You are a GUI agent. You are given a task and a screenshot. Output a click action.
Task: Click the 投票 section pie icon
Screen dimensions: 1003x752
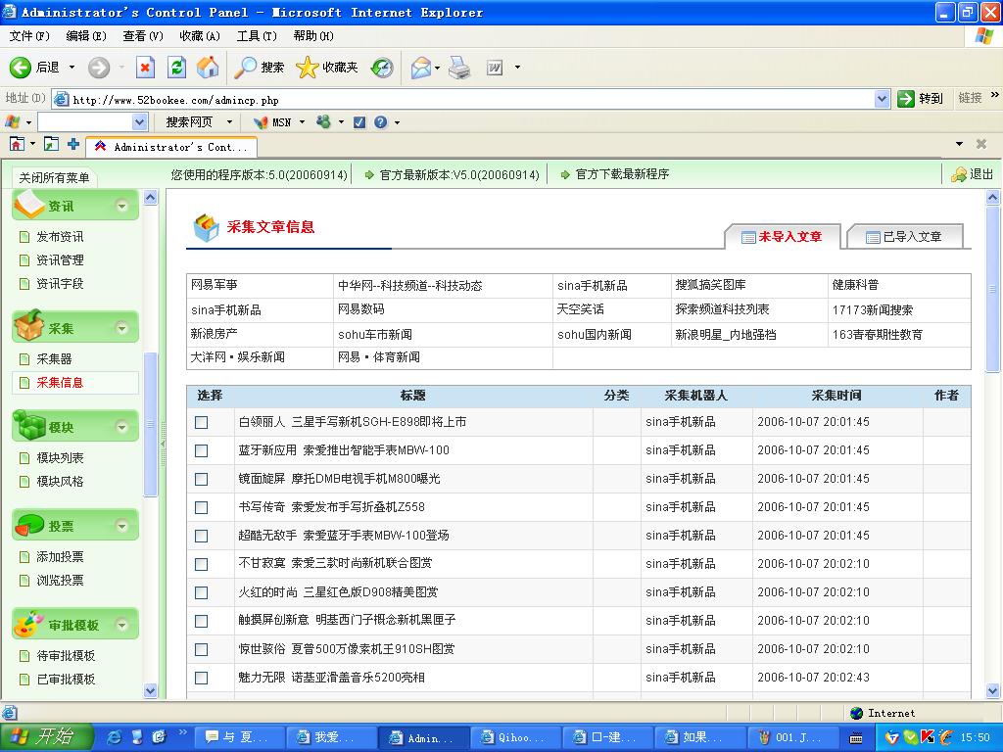pos(28,525)
